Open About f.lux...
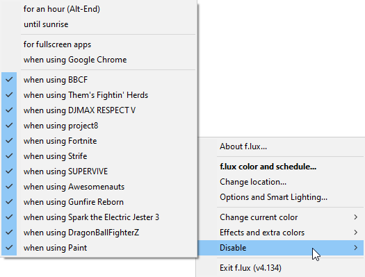The width and height of the screenshot is (365, 277). (280, 146)
